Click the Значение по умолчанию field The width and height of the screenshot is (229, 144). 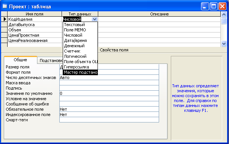pos(109,93)
